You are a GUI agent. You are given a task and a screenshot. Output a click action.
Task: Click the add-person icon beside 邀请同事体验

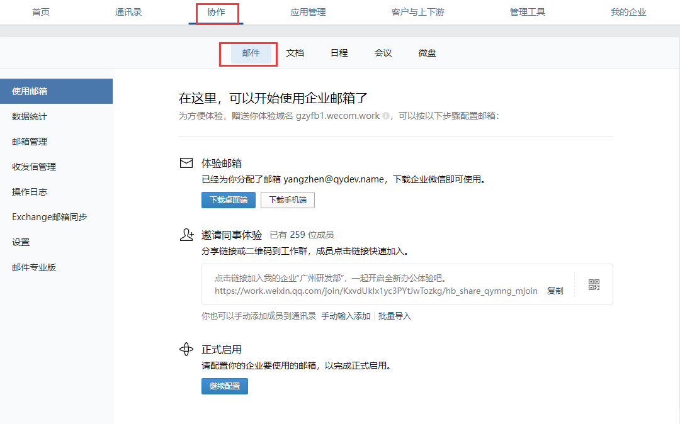pos(186,235)
